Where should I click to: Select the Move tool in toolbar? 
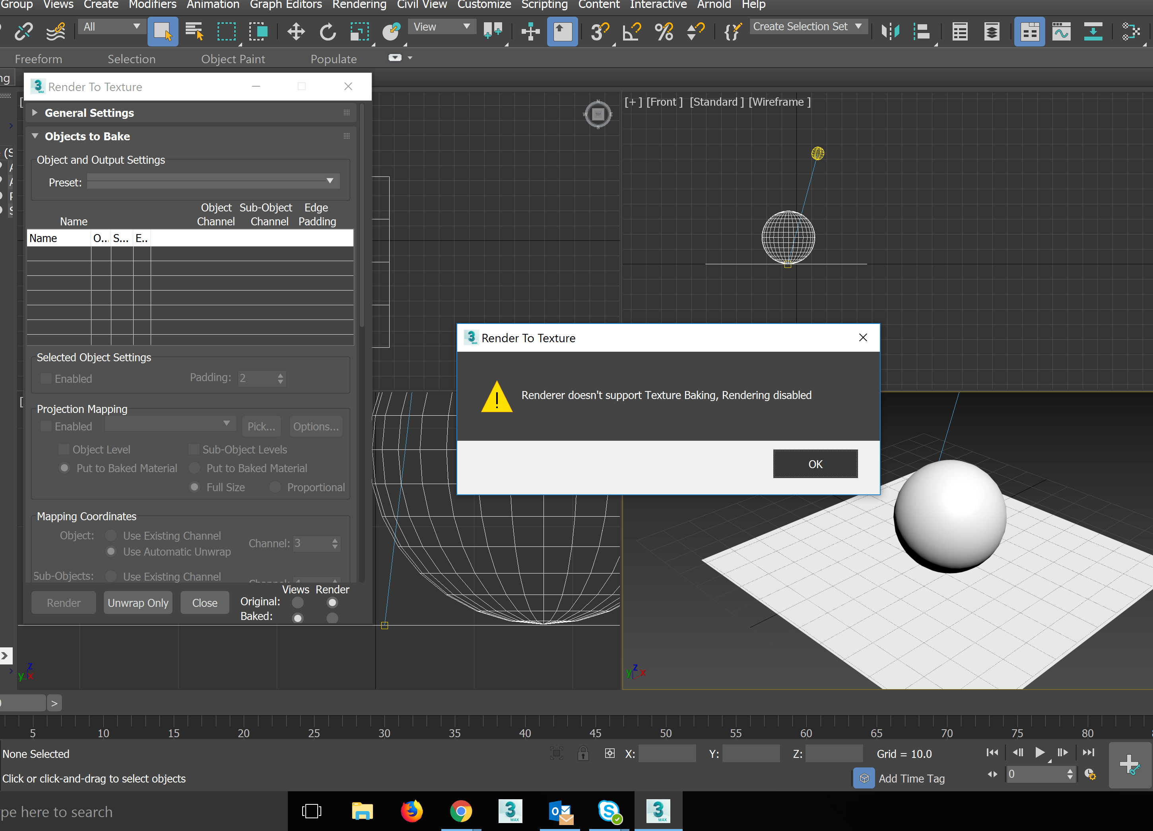coord(295,32)
